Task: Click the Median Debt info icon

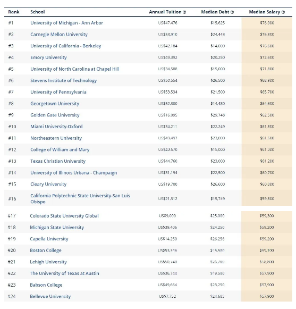Action: pyautogui.click(x=232, y=12)
